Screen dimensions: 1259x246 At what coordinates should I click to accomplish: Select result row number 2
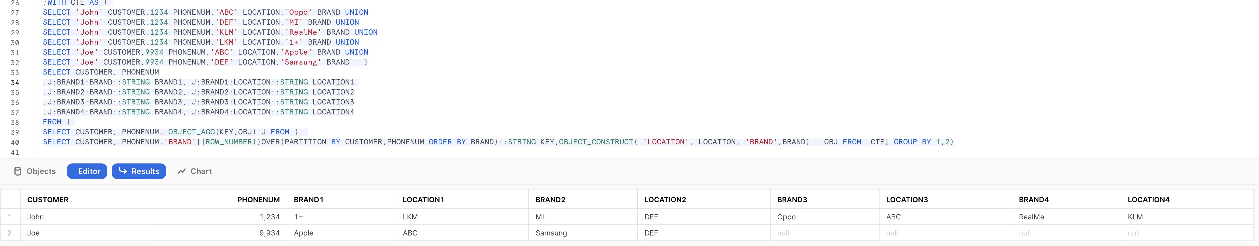click(x=9, y=233)
